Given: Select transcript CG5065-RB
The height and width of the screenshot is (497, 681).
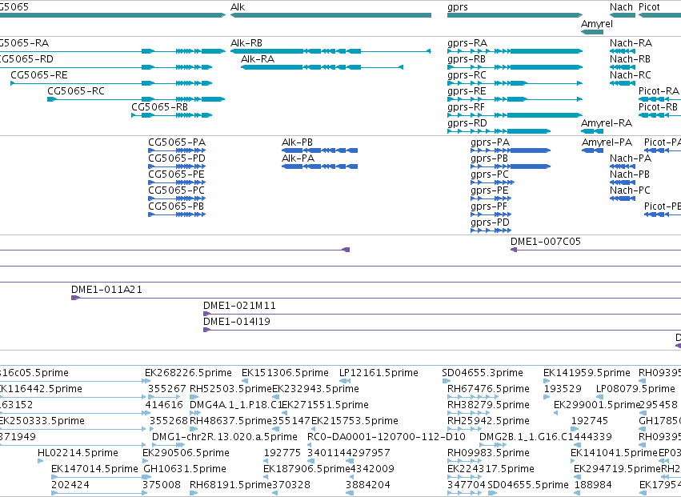Looking at the screenshot, I should click(171, 115).
